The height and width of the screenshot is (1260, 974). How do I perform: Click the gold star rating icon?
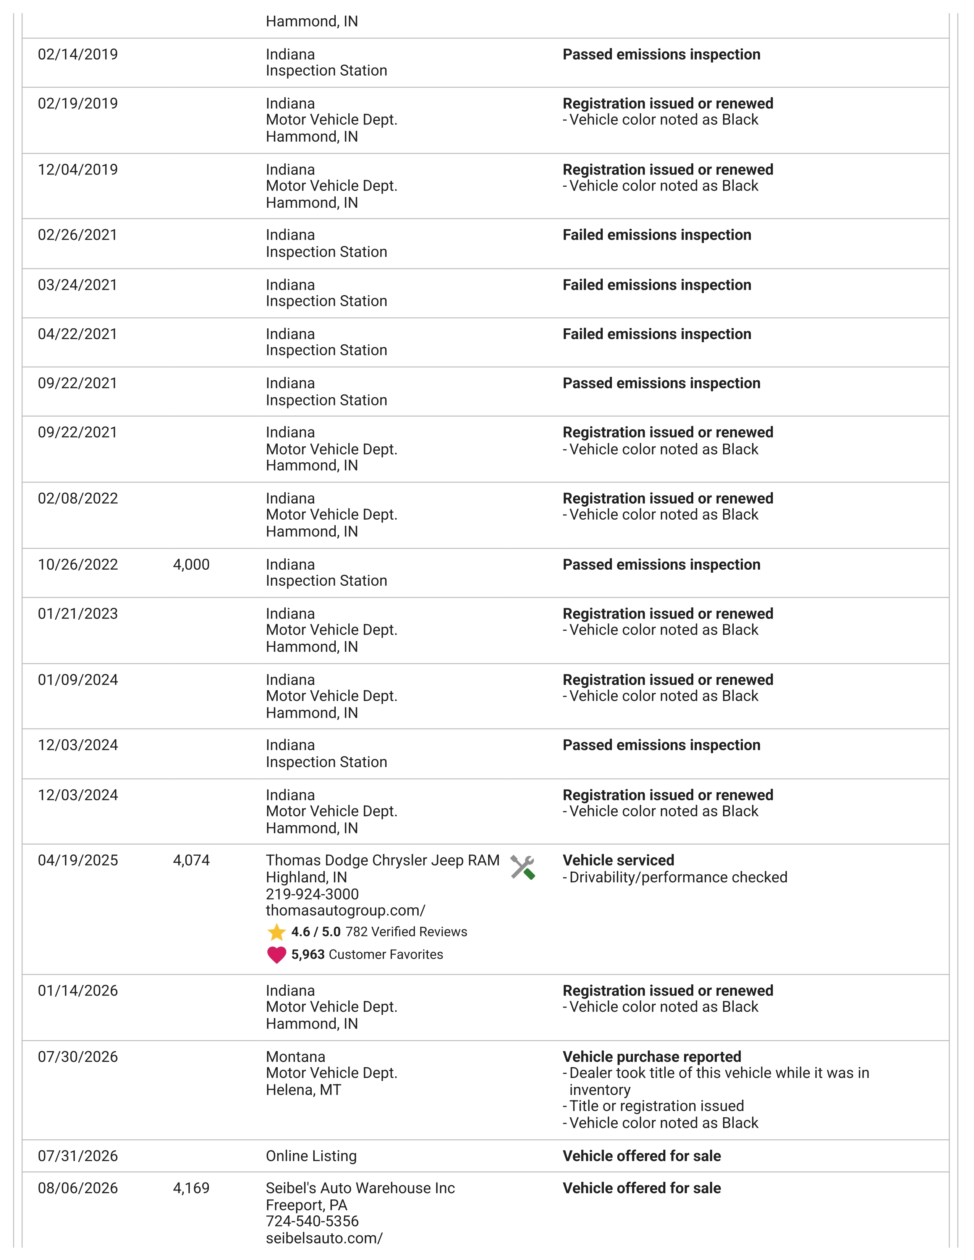point(277,932)
